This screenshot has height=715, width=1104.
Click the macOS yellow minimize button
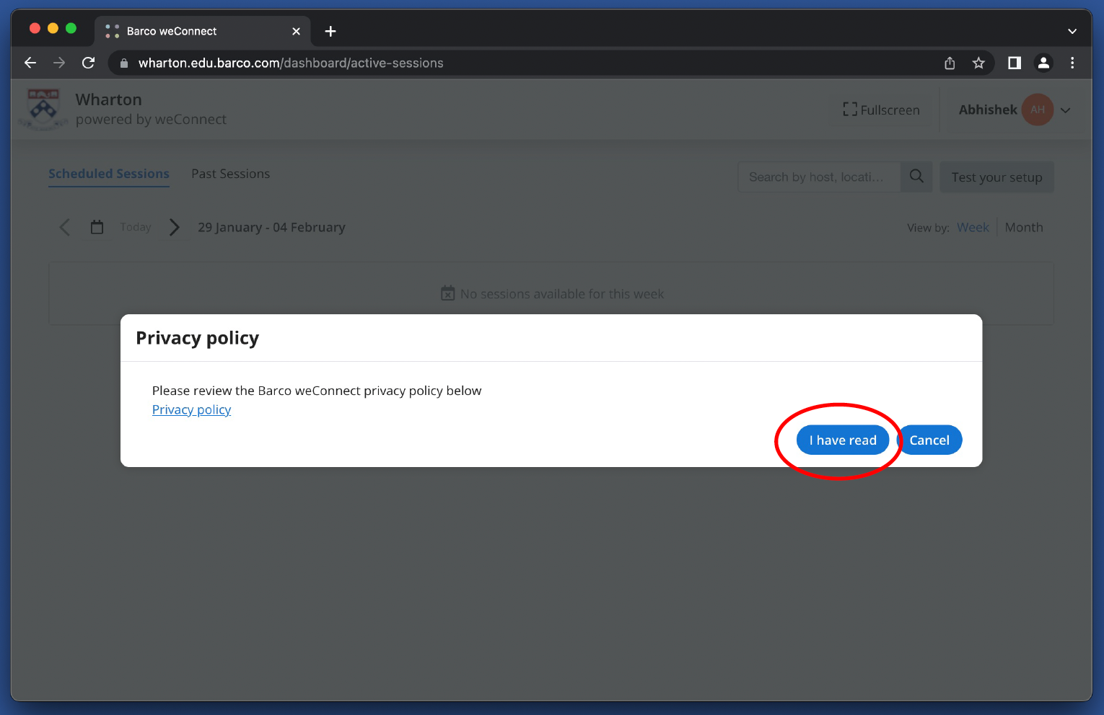click(53, 28)
